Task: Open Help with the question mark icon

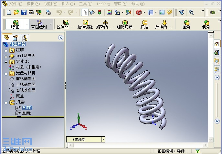Action: coord(169,12)
